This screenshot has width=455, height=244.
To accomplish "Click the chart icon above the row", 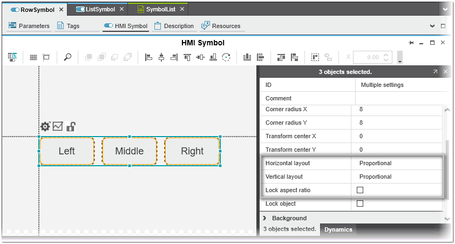I will click(x=58, y=127).
